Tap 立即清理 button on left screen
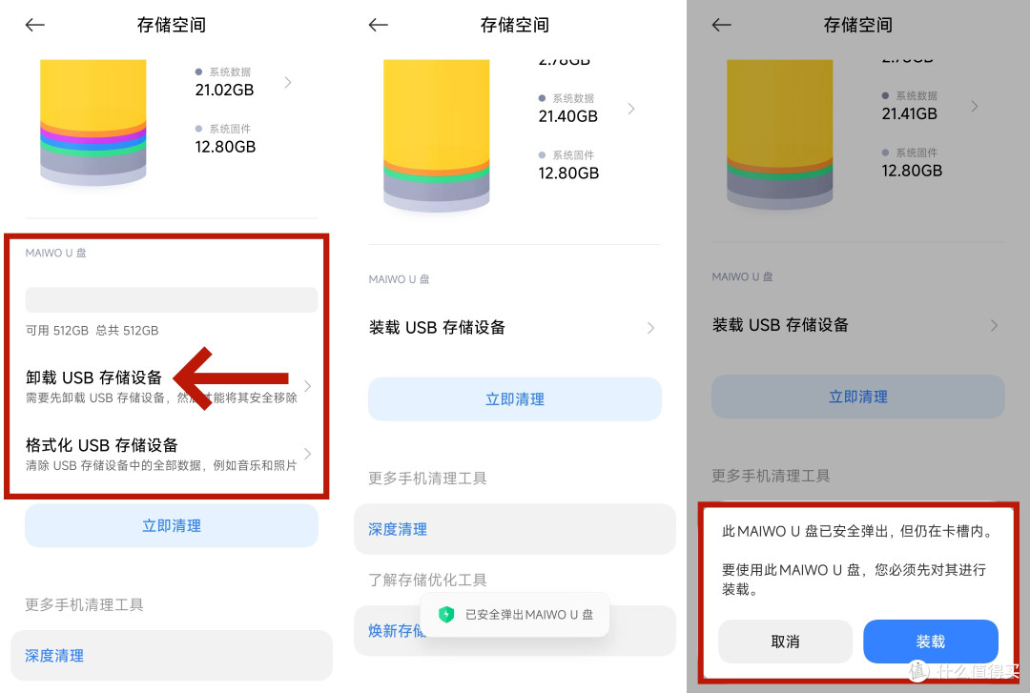The height and width of the screenshot is (693, 1030). [172, 525]
